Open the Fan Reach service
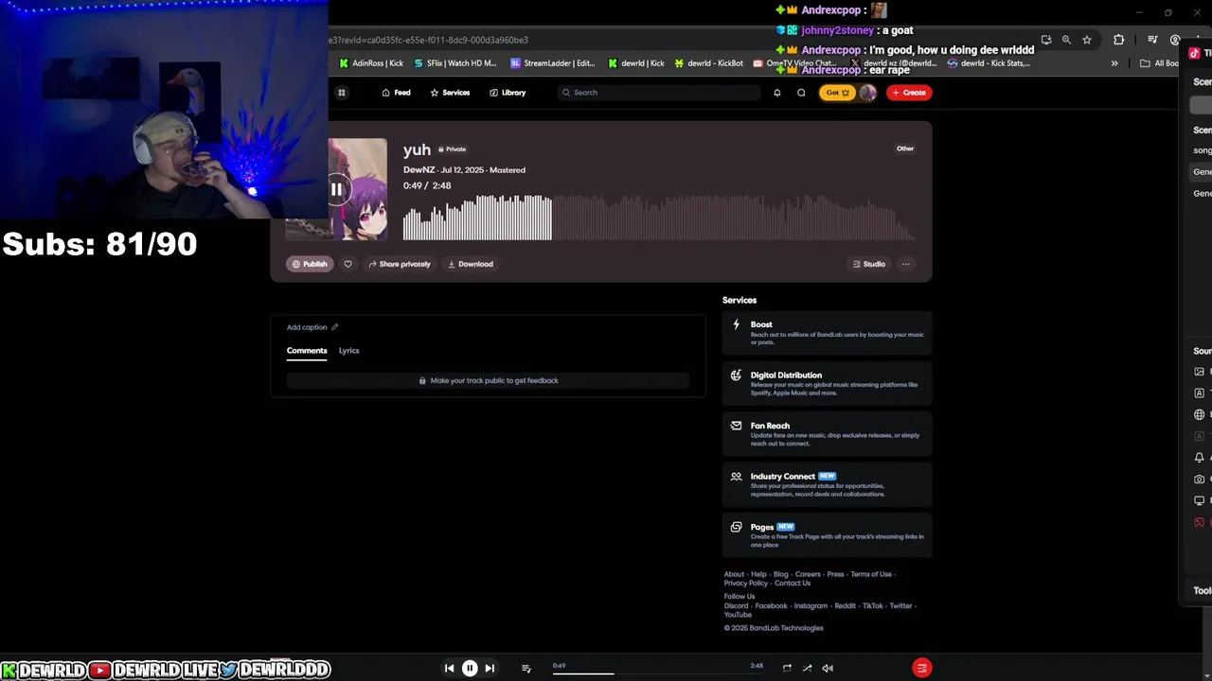This screenshot has height=681, width=1212. pyautogui.click(x=828, y=433)
